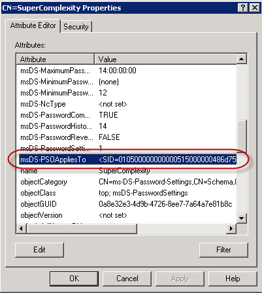262x293 pixels.
Task: Click the vertical scrollbar thumb
Action: (x=241, y=136)
